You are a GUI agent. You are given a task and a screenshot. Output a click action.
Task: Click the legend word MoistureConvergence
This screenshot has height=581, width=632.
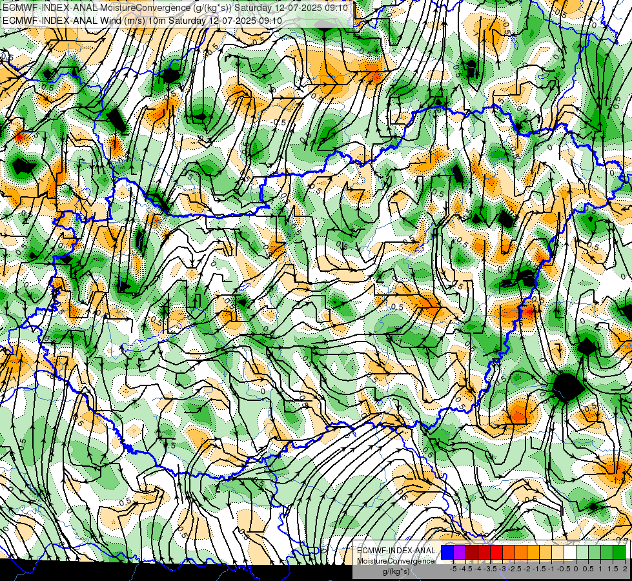point(396,561)
